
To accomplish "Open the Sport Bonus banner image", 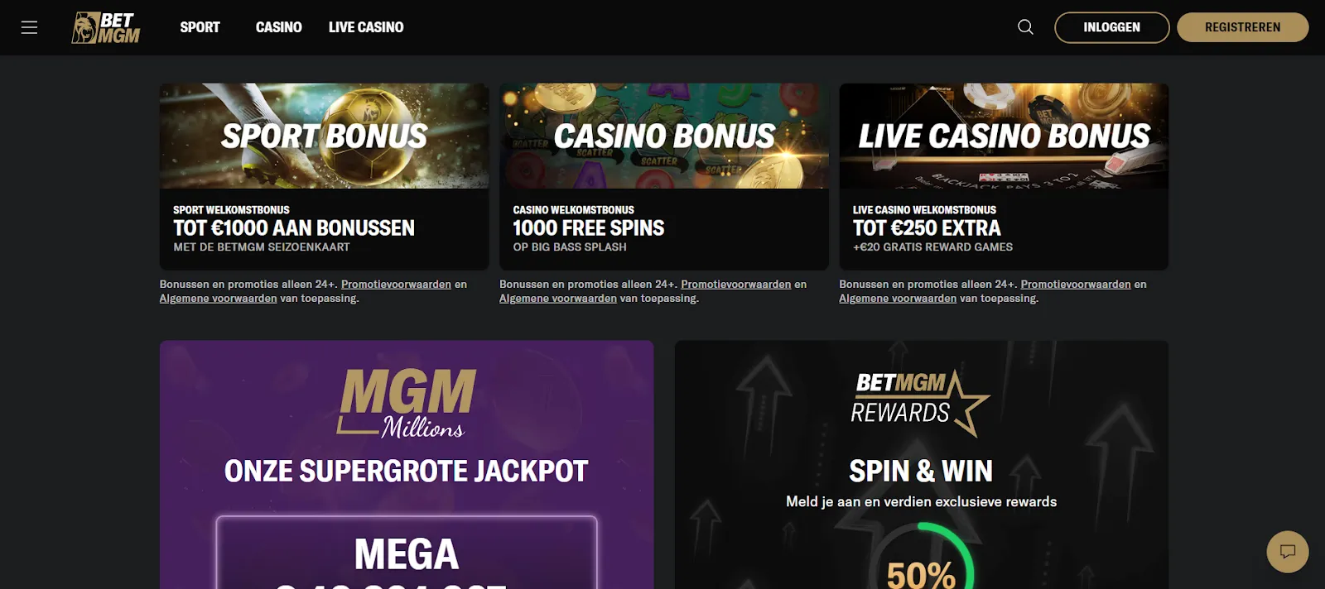I will [324, 136].
